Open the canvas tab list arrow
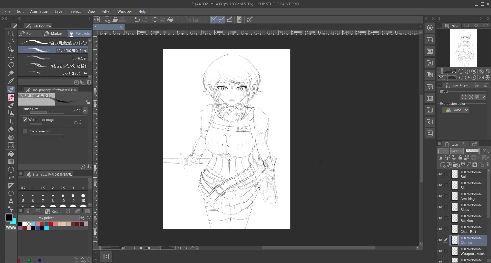Image resolution: width=491 pixels, height=263 pixels. (421, 27)
